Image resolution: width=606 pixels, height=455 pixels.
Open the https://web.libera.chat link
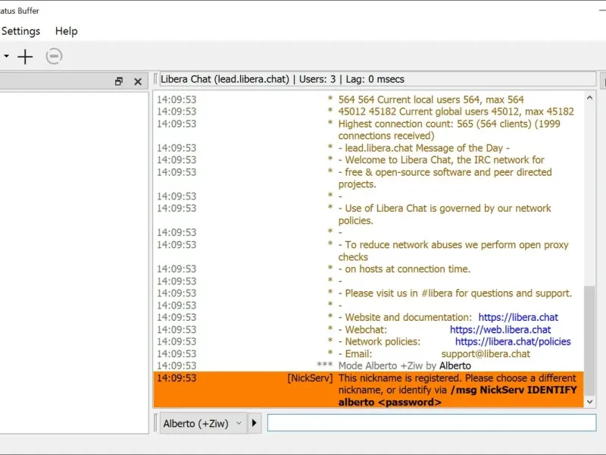pos(500,330)
